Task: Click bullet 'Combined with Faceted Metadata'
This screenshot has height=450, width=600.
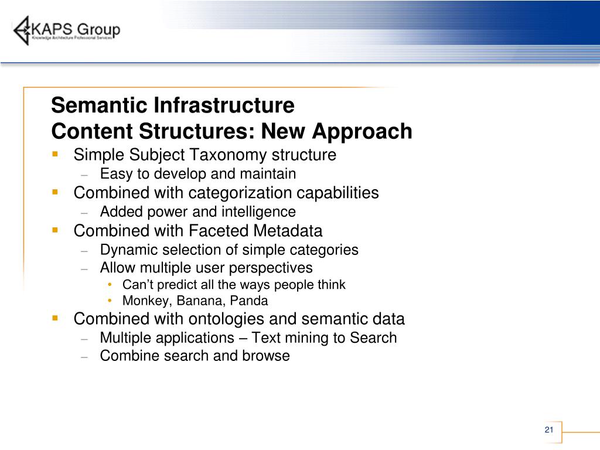Action: (x=198, y=231)
